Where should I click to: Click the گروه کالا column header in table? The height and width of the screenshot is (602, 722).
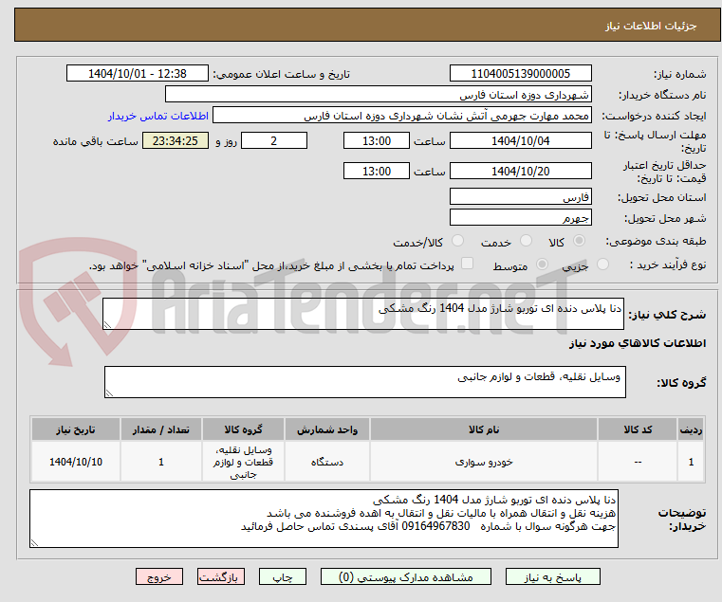click(243, 429)
